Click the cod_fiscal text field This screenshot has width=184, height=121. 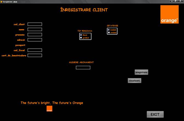pos(35,50)
